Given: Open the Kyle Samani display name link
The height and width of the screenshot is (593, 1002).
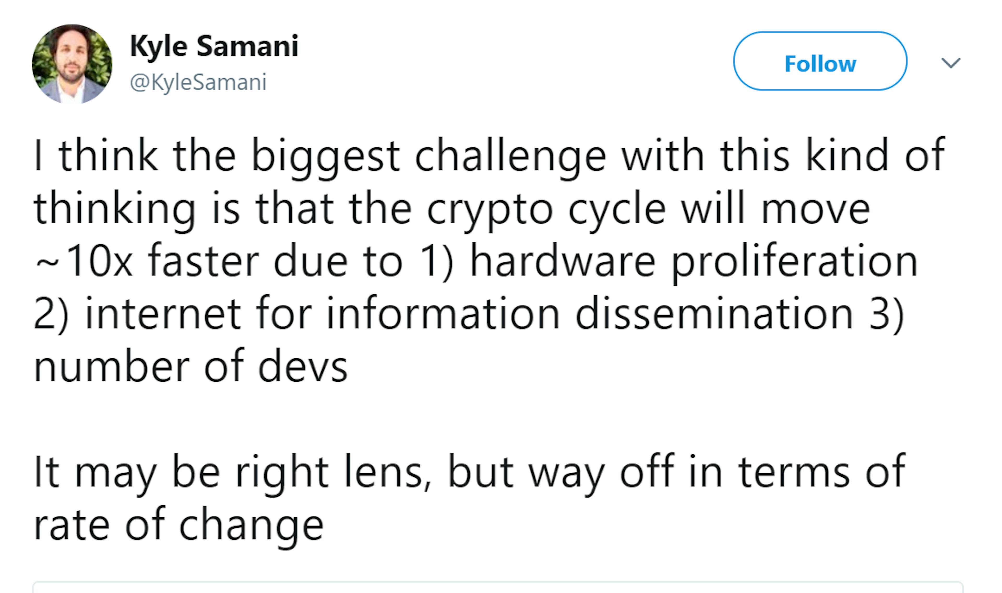Looking at the screenshot, I should click(x=214, y=46).
